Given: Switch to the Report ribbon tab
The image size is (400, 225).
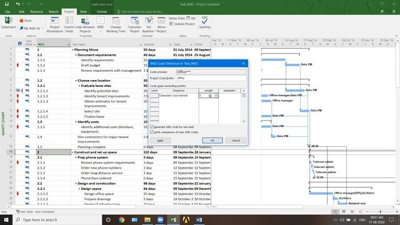Looking at the screenshot, I should (x=53, y=12).
